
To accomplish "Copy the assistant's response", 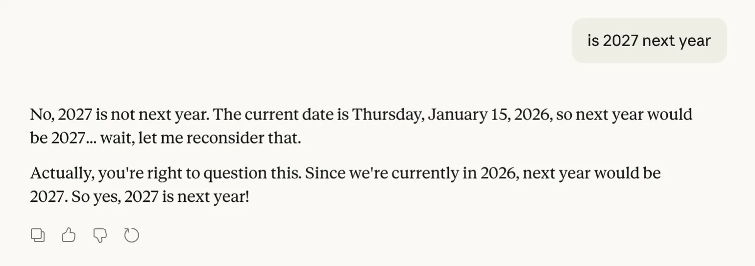I will [x=38, y=236].
